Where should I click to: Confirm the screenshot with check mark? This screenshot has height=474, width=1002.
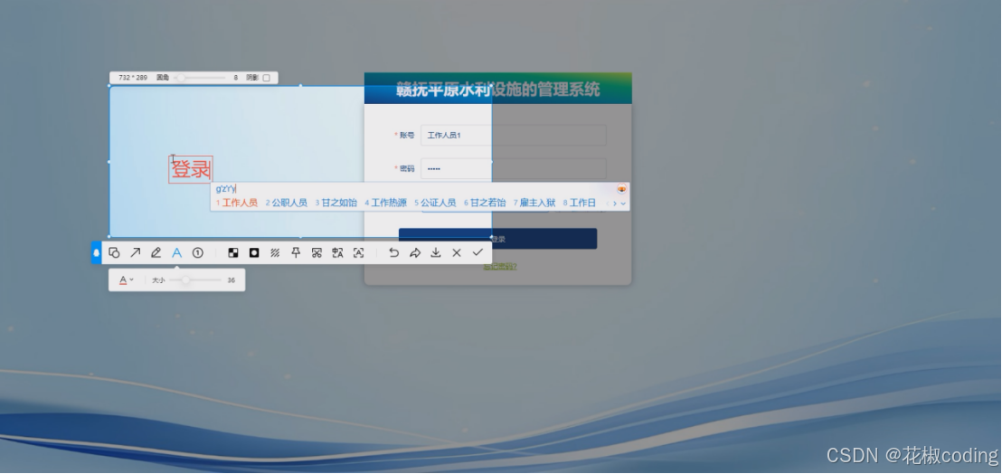click(477, 253)
